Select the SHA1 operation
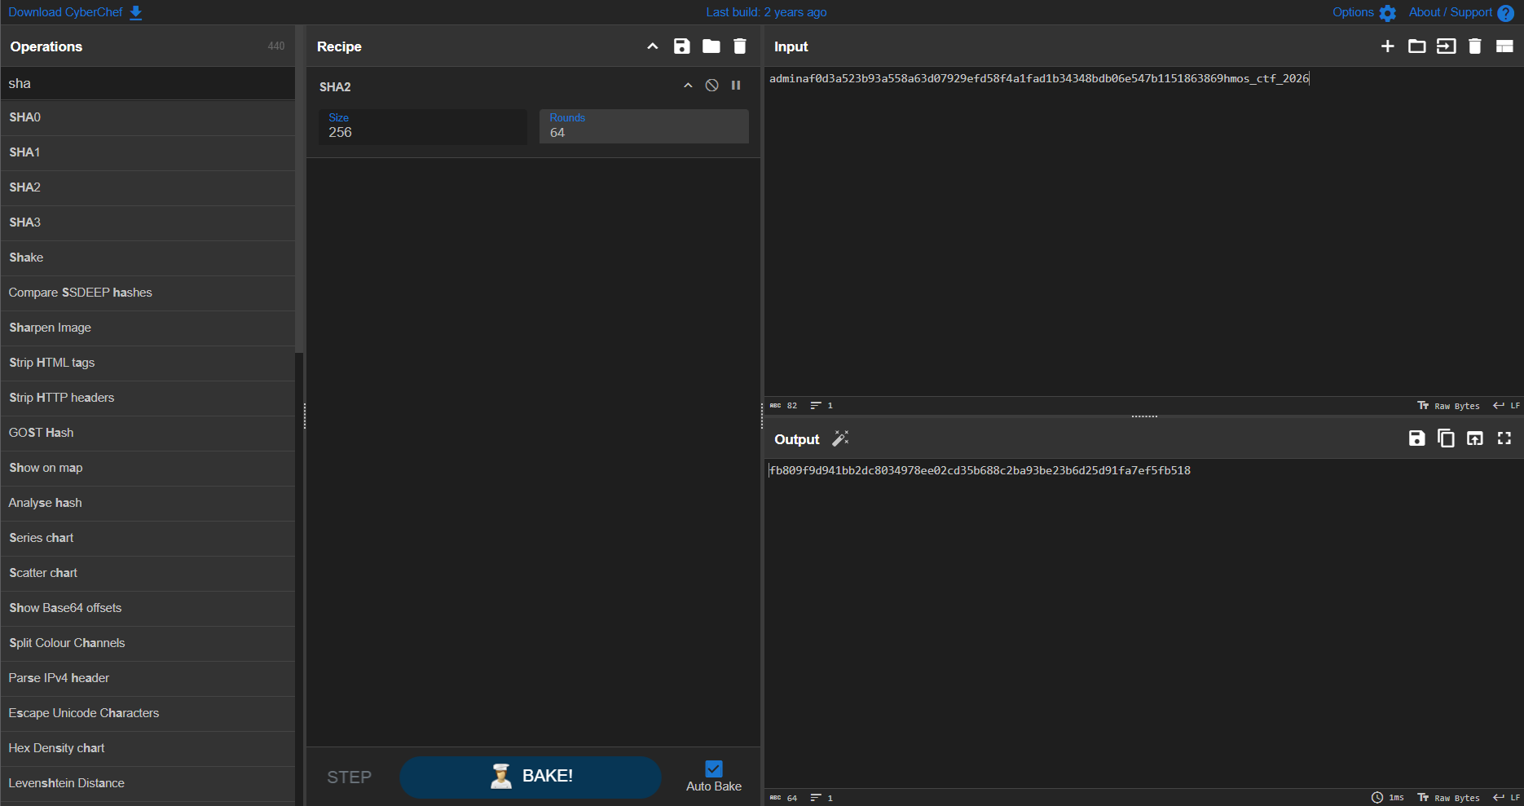Screen dimensions: 1524x806 148,152
